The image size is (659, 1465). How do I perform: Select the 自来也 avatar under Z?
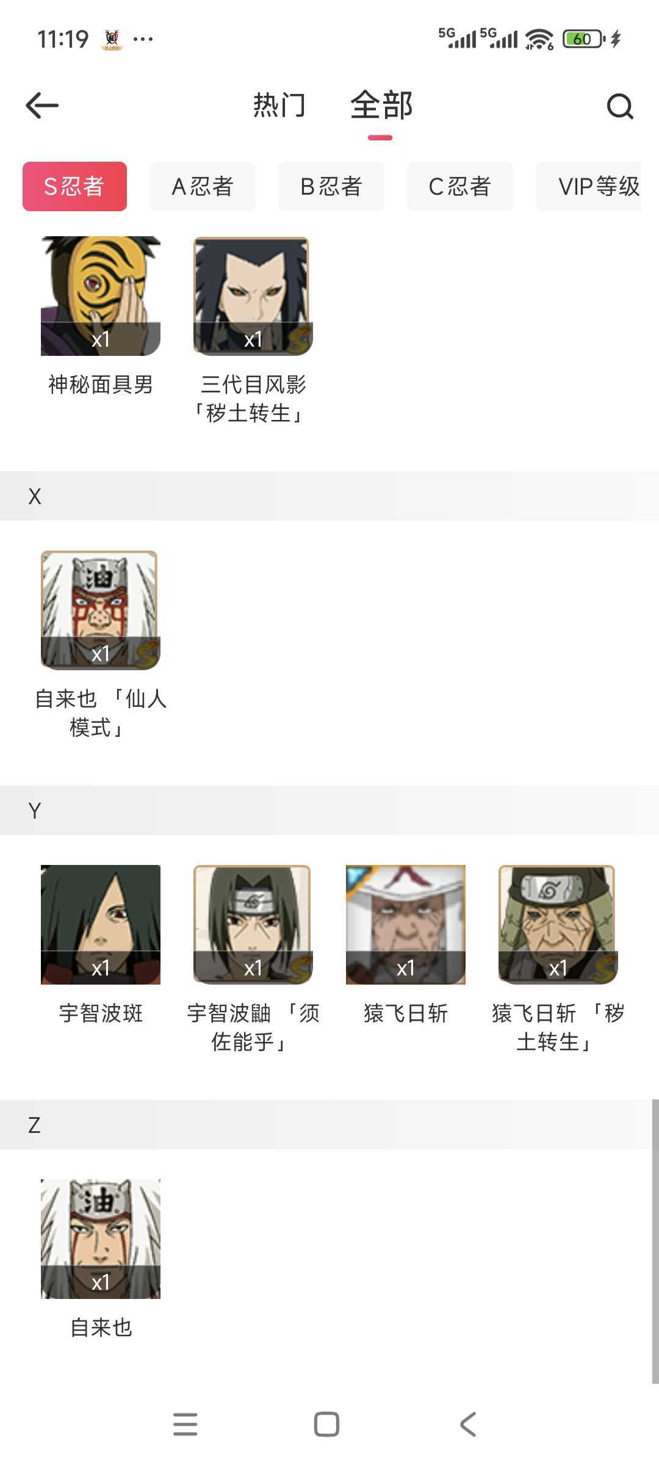tap(101, 1239)
